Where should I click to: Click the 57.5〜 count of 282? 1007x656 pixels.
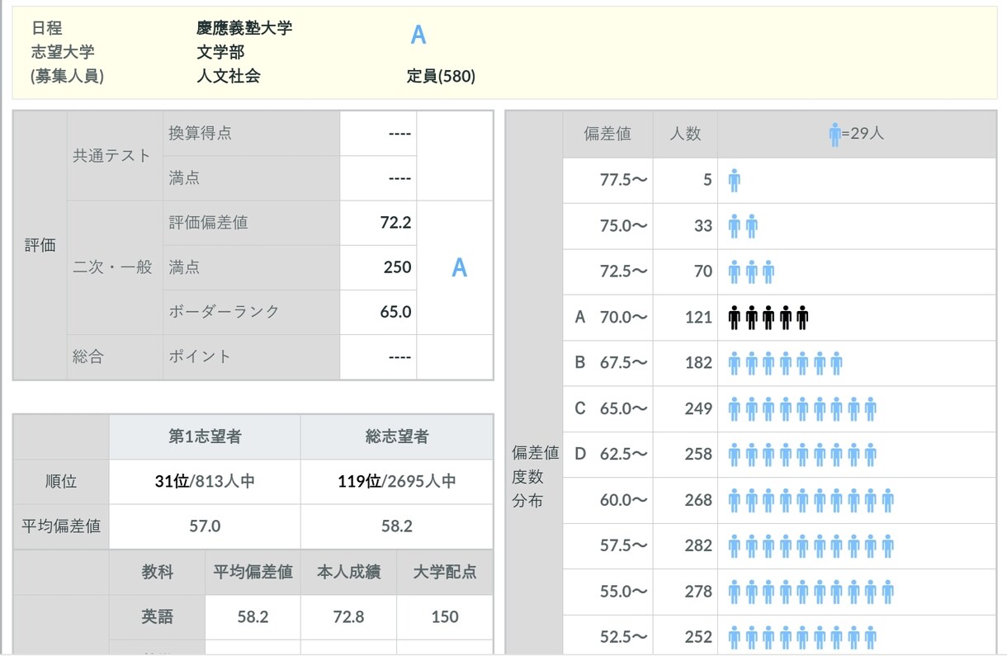coord(698,545)
